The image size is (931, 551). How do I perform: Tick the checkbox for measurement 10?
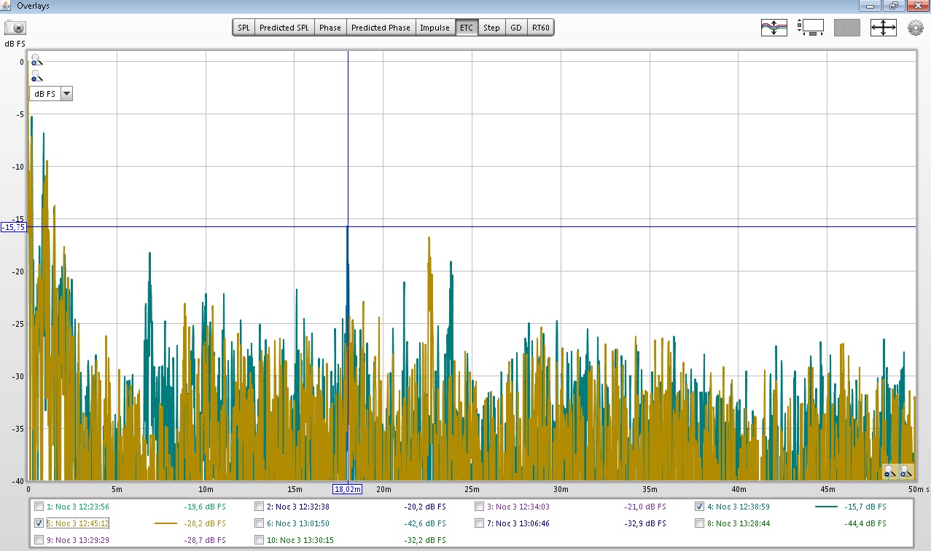pyautogui.click(x=260, y=540)
